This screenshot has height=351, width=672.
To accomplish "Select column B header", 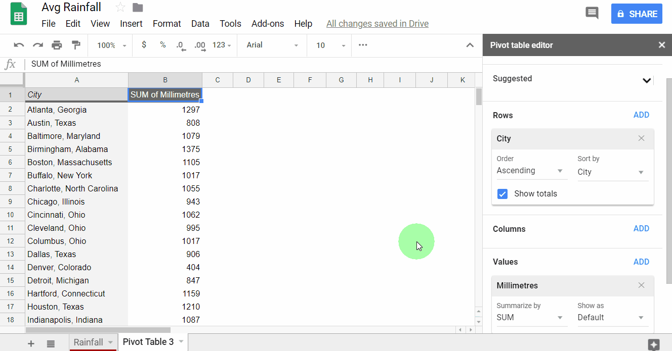I will 165,80.
